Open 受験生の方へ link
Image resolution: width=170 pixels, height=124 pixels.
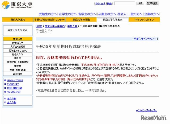(x=48, y=14)
